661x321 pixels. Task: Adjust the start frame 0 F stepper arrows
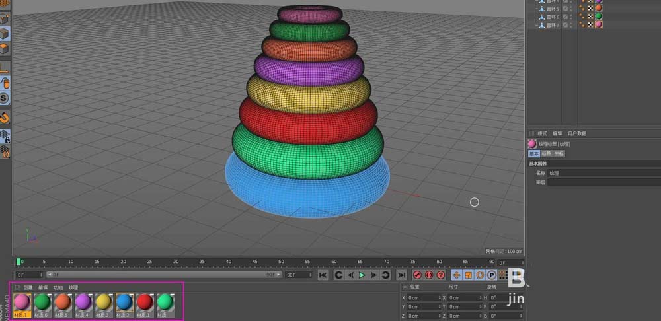coord(41,275)
